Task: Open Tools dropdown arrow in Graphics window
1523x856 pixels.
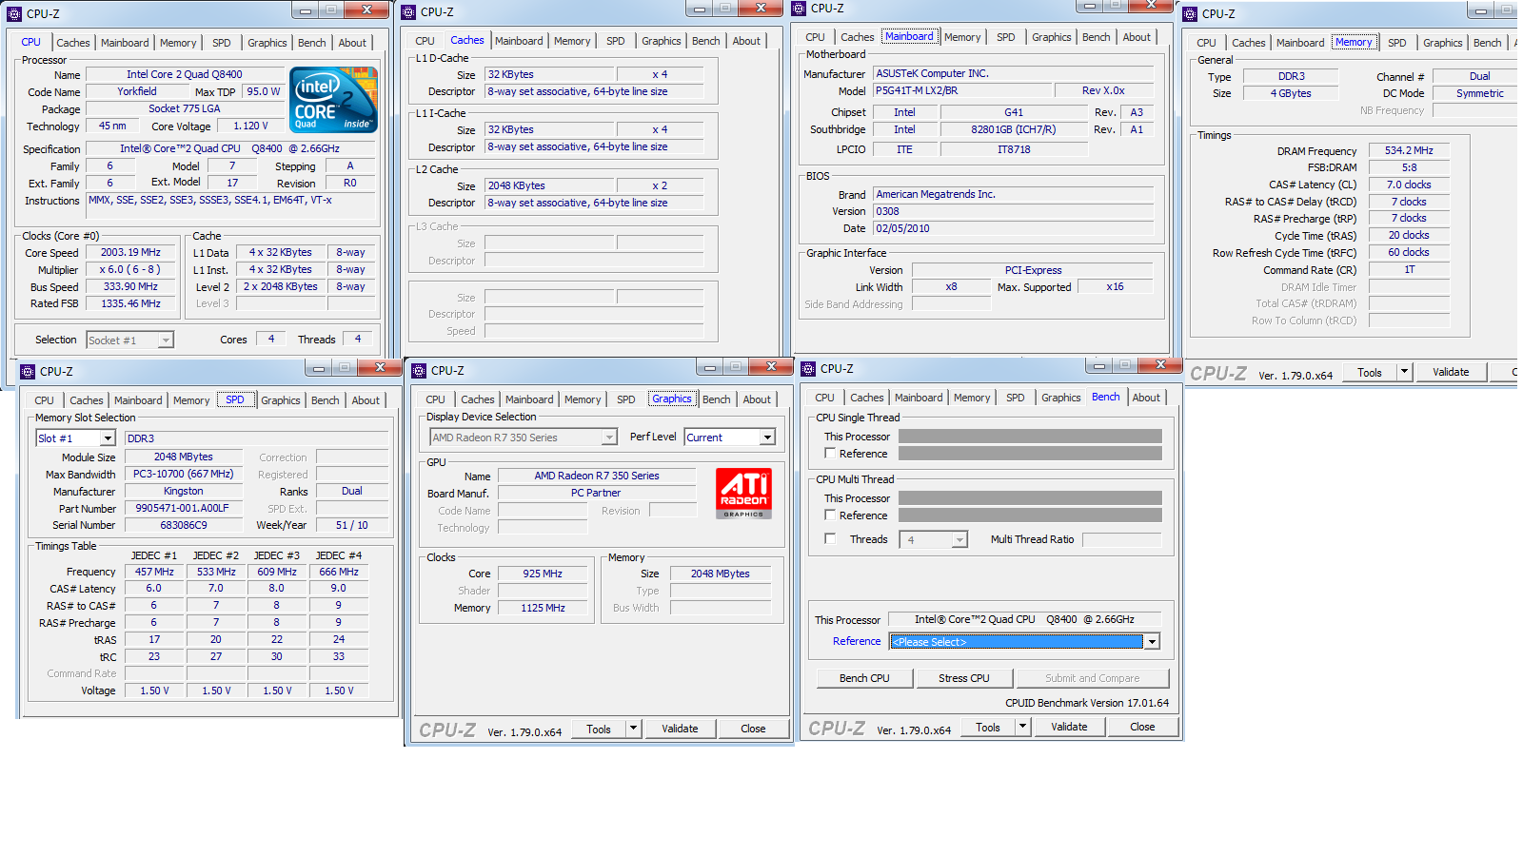Action: tap(633, 729)
